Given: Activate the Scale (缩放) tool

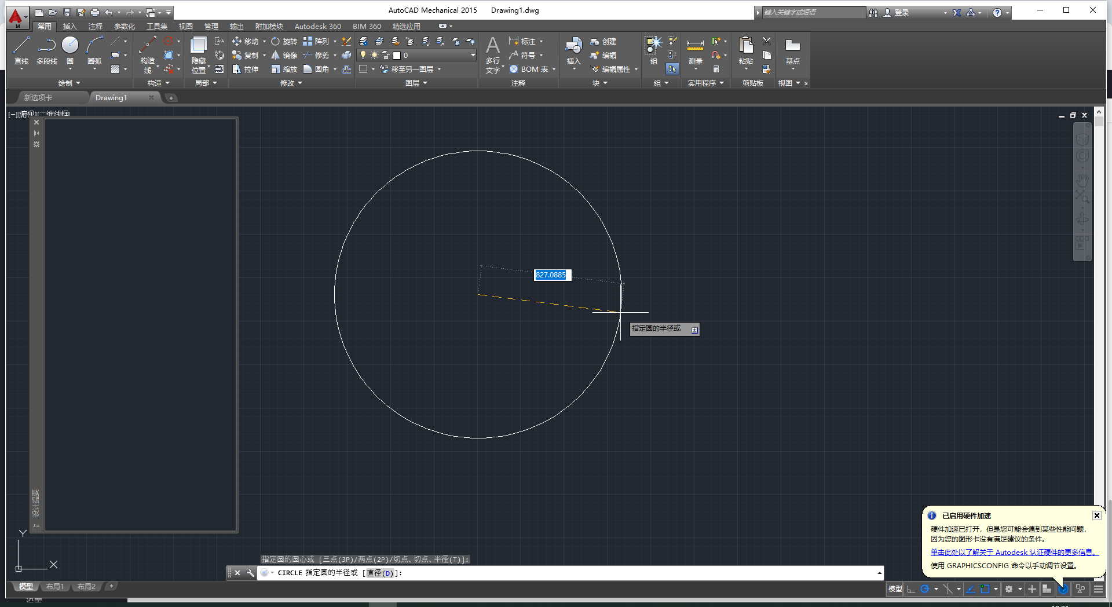Looking at the screenshot, I should click(284, 69).
